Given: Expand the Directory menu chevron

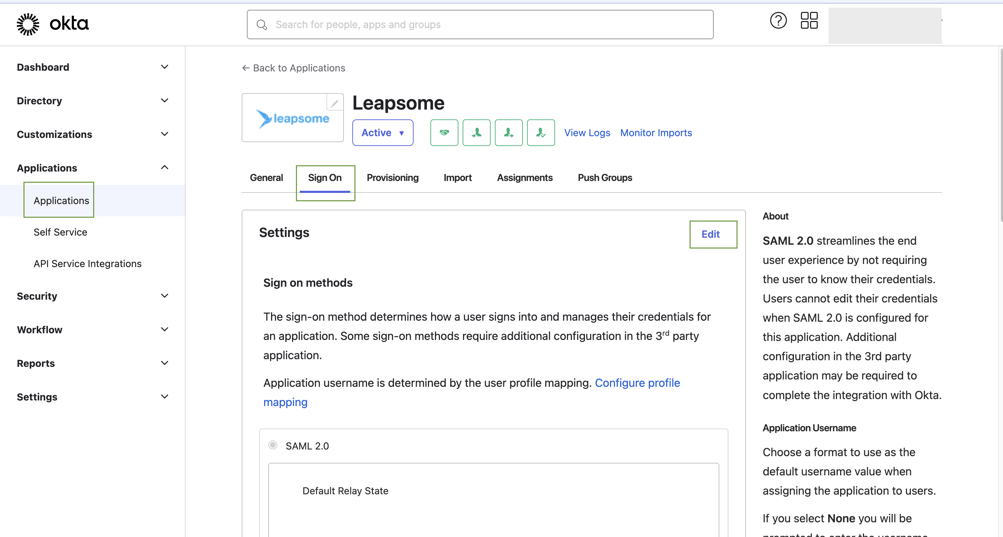Looking at the screenshot, I should point(165,100).
